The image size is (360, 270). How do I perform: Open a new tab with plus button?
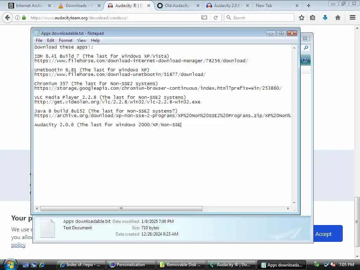pos(309,6)
